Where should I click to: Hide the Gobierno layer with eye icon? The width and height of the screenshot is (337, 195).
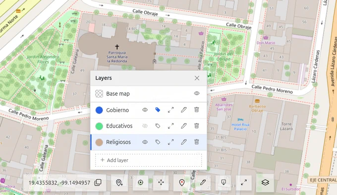click(x=145, y=110)
